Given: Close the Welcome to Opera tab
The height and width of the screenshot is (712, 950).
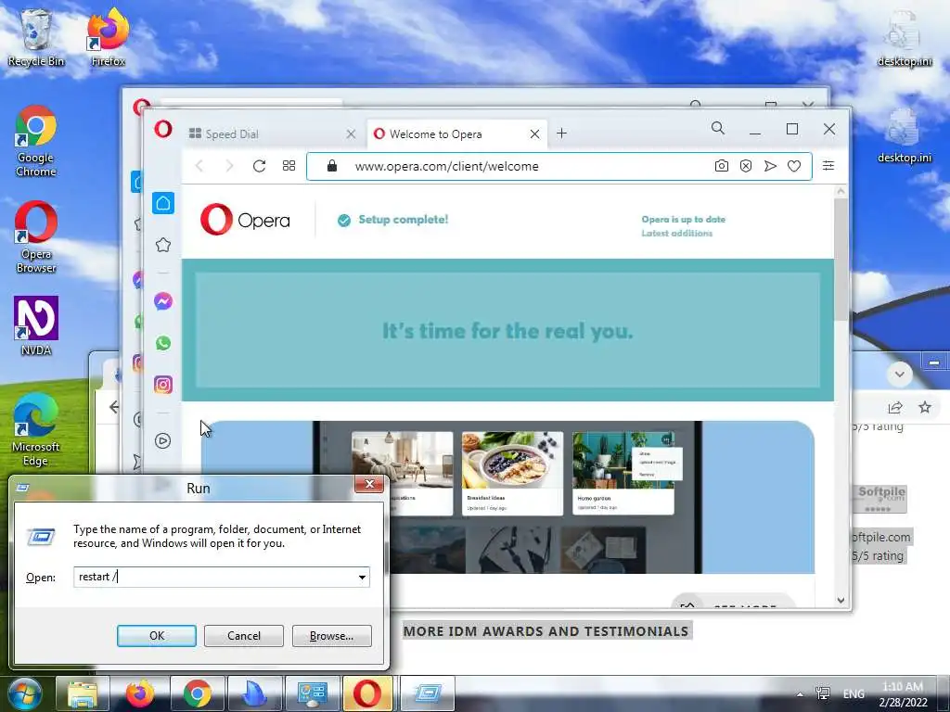Looking at the screenshot, I should pyautogui.click(x=535, y=133).
